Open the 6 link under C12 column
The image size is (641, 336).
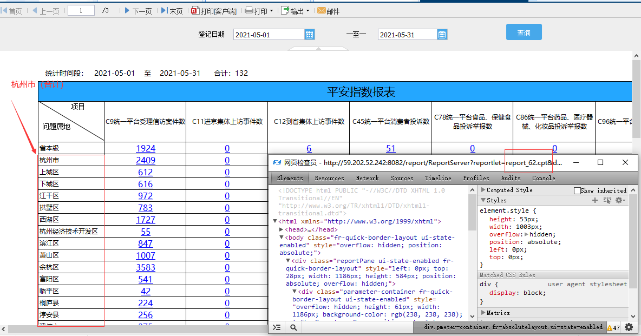coord(309,148)
